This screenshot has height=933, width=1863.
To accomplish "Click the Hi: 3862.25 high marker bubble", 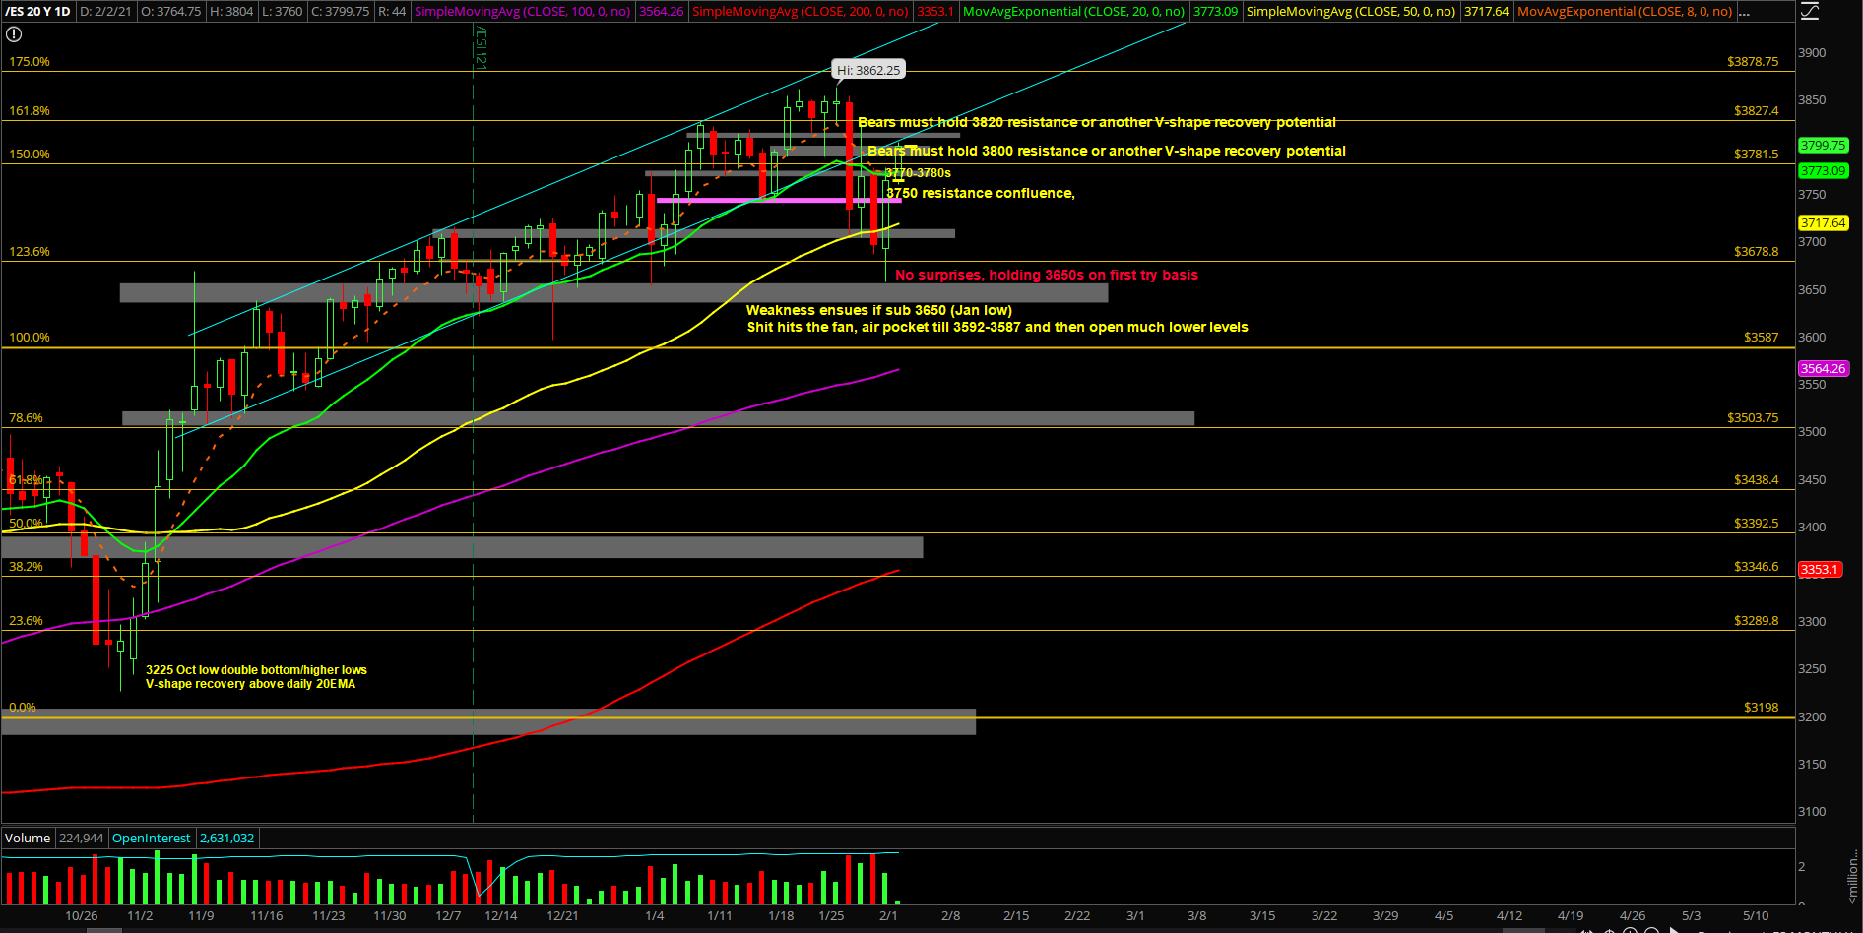I will [x=868, y=70].
